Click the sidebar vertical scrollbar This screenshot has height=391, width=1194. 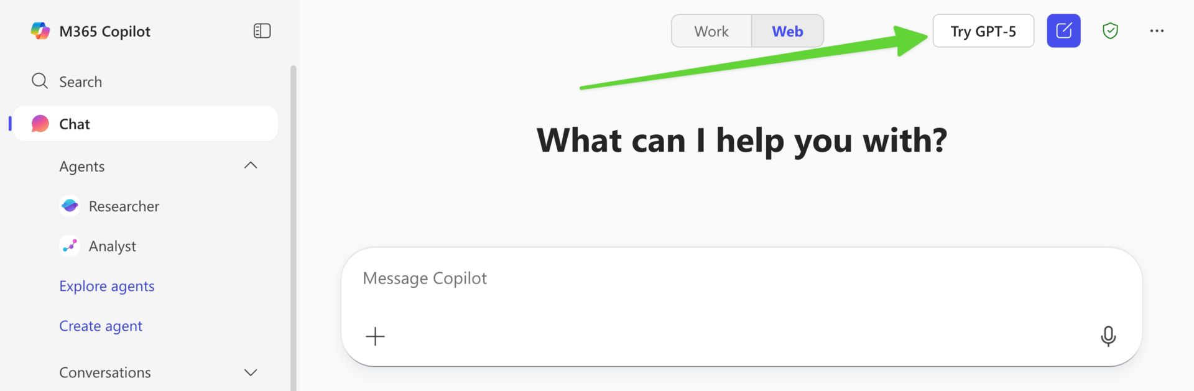click(294, 228)
